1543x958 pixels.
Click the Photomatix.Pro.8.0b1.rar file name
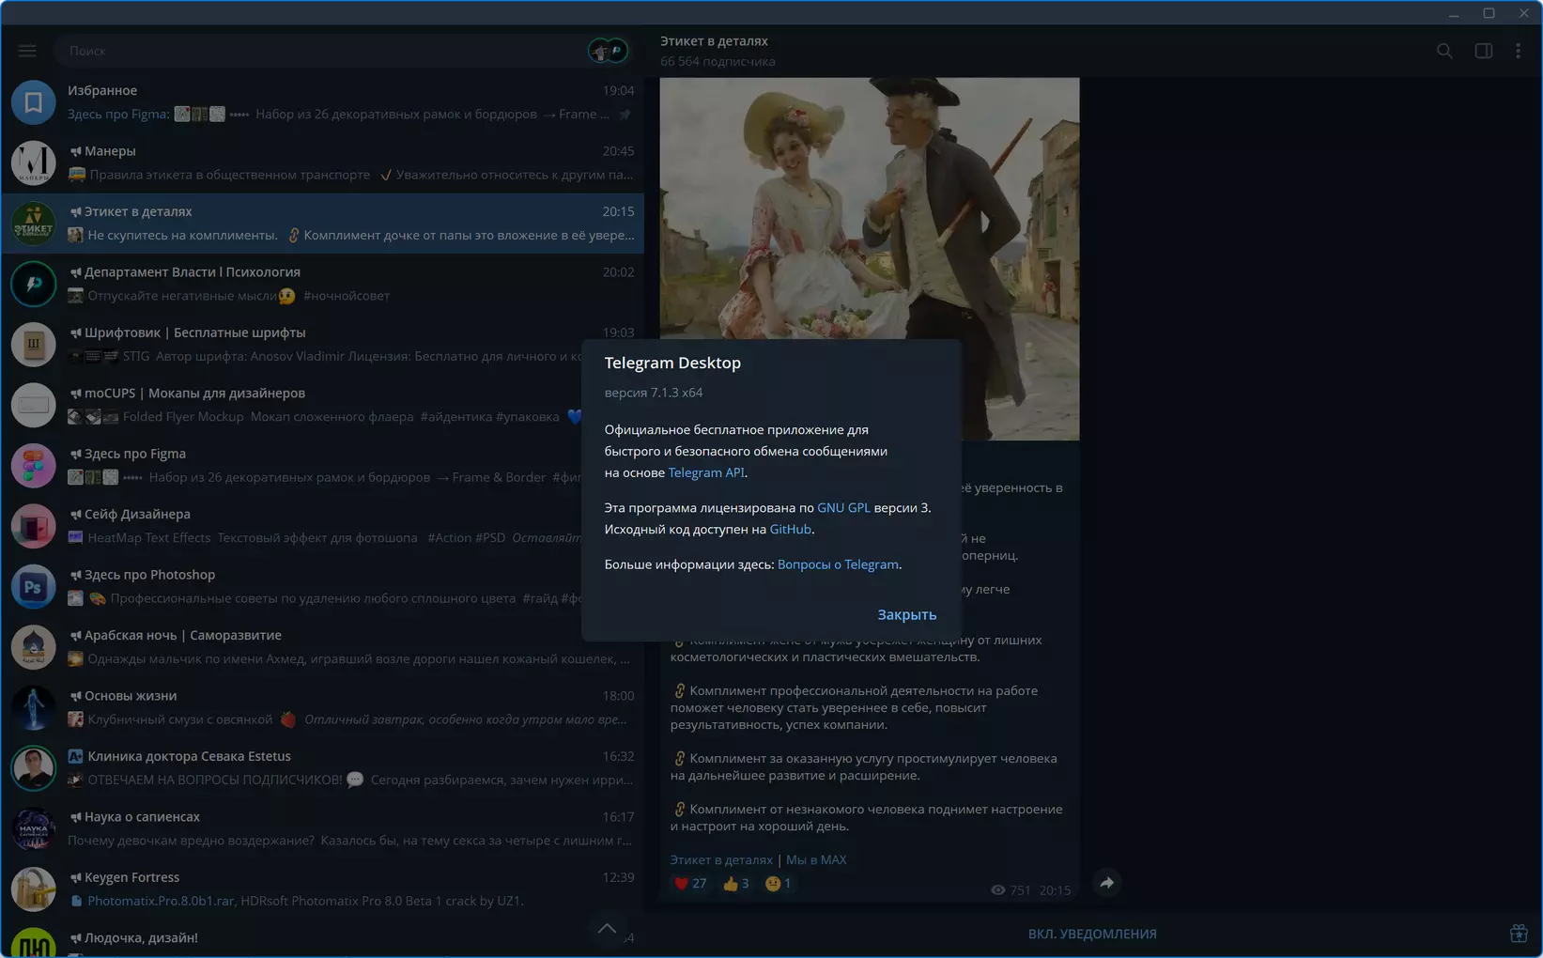[x=161, y=901]
